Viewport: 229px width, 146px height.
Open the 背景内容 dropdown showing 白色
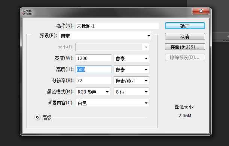(x=112, y=103)
